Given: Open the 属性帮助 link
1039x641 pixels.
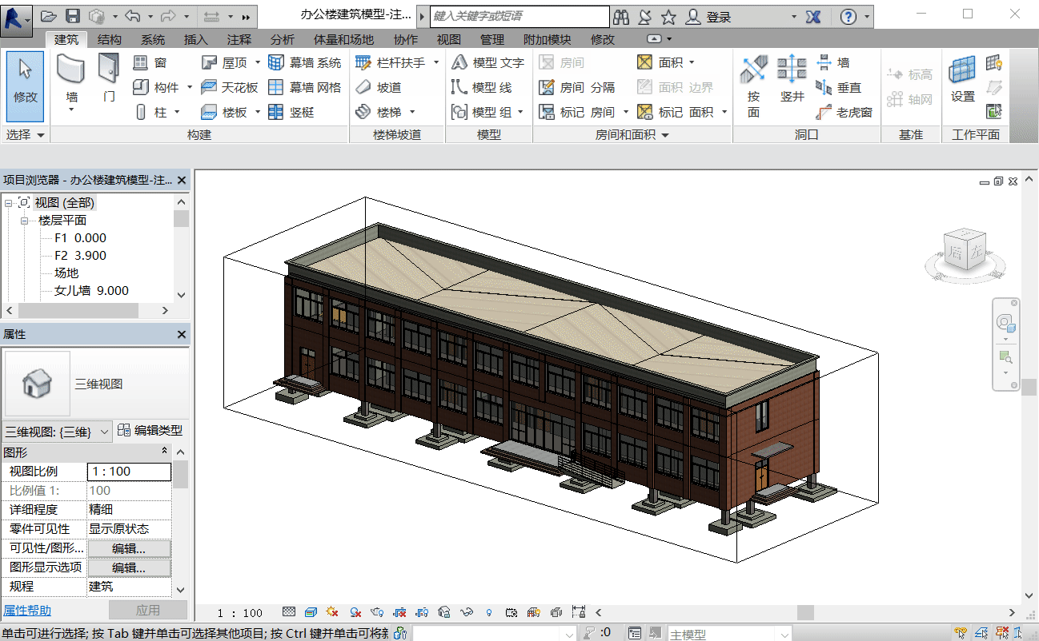Looking at the screenshot, I should click(x=27, y=611).
